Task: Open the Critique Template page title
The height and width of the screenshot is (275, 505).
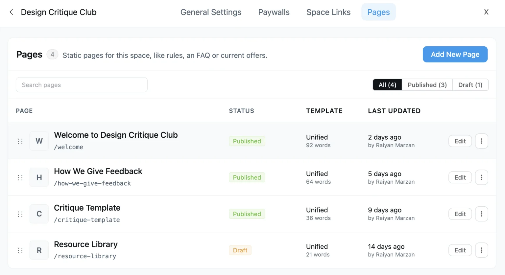Action: coord(87,208)
